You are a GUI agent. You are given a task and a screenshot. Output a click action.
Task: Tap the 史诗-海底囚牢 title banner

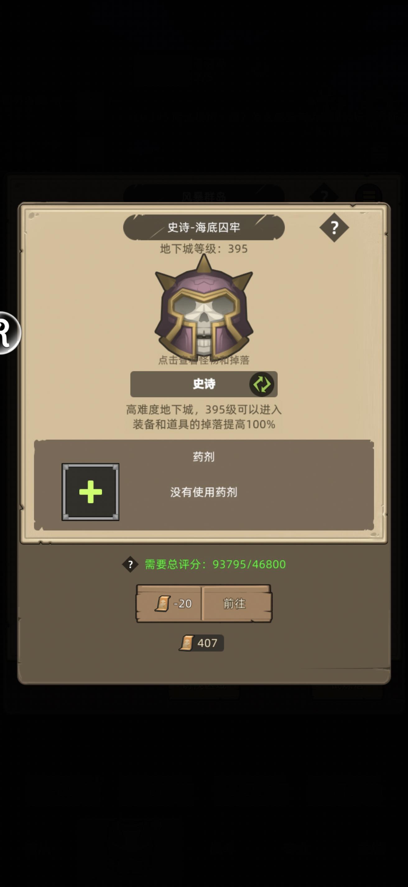click(x=204, y=227)
